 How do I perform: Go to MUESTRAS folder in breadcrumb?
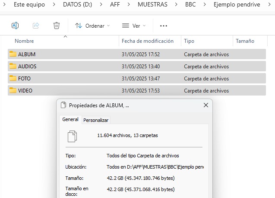[x=152, y=5]
